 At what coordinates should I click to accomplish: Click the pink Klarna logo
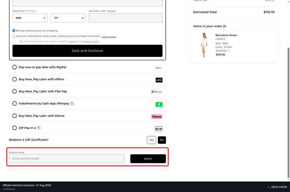click(157, 117)
